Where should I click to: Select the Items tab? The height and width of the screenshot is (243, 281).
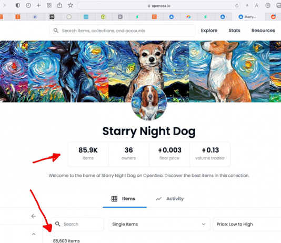(x=125, y=199)
